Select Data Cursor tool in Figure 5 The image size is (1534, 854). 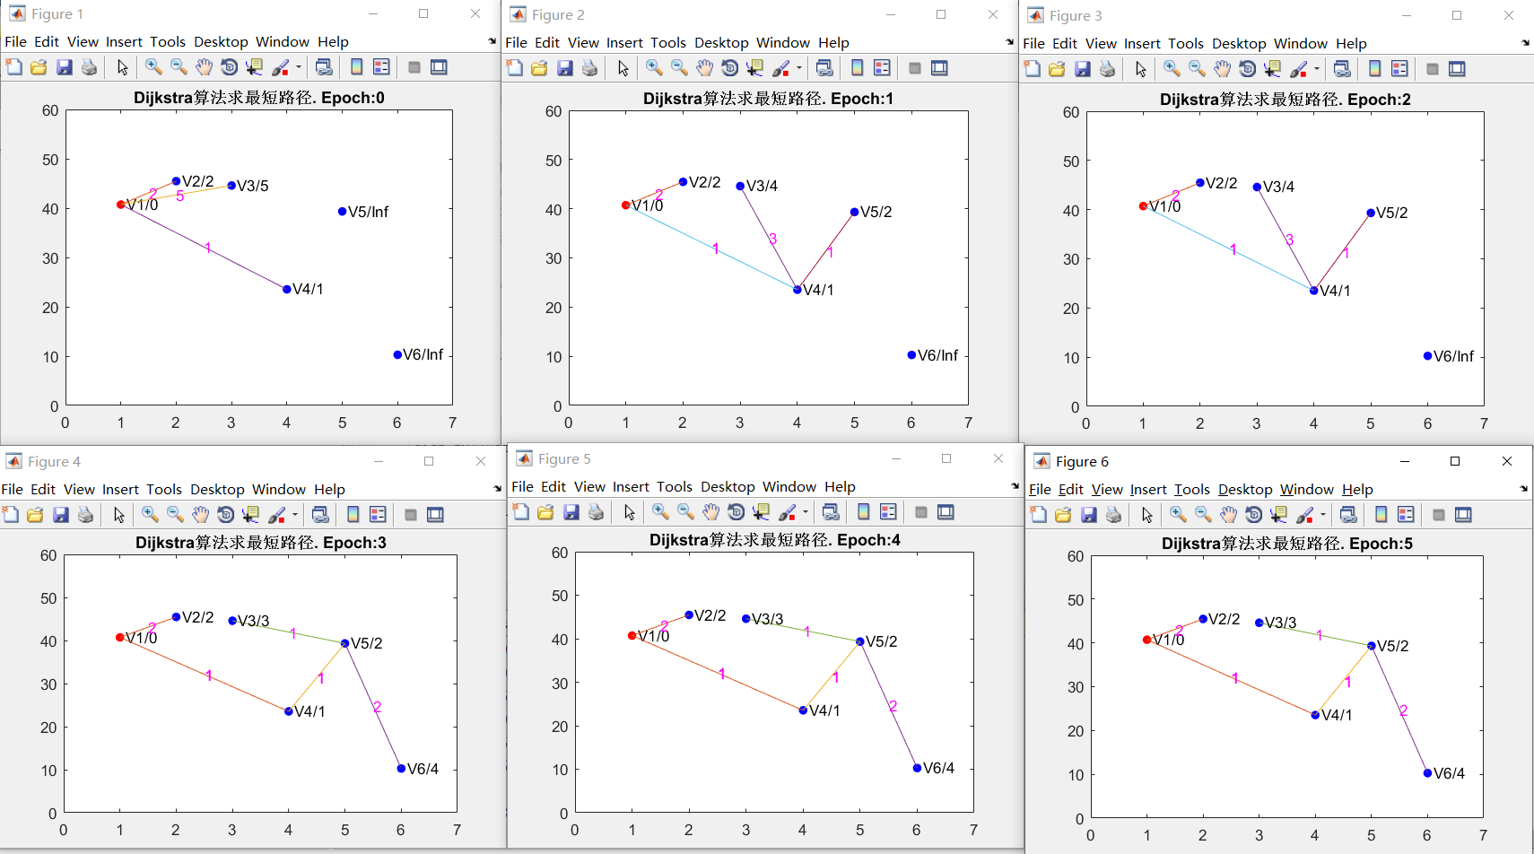pos(761,512)
